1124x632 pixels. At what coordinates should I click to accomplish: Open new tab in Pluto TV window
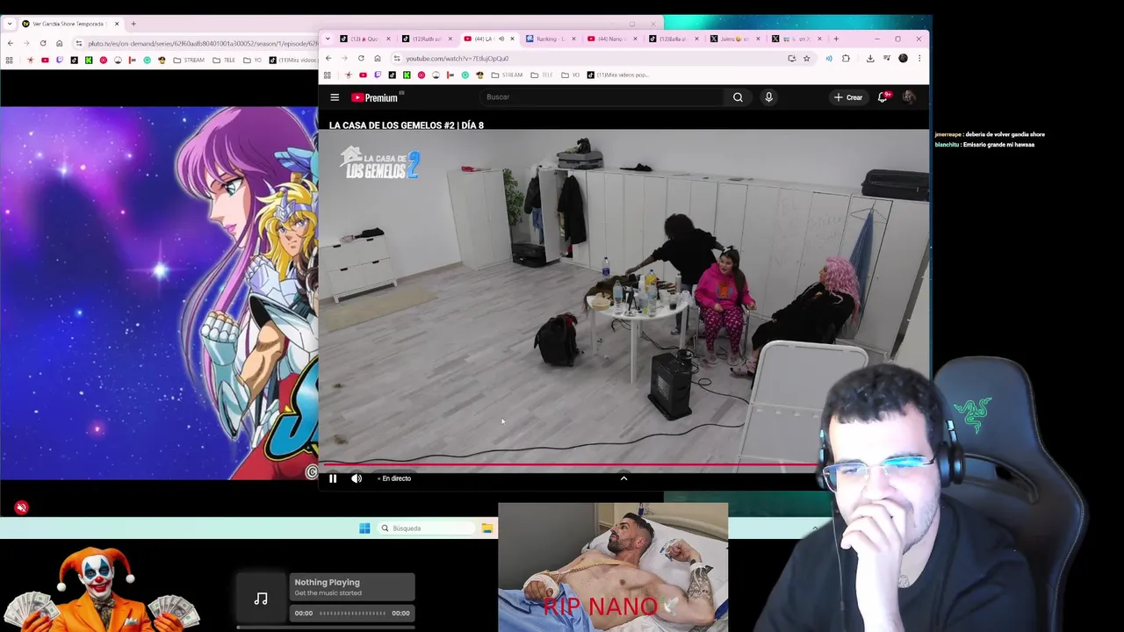133,24
